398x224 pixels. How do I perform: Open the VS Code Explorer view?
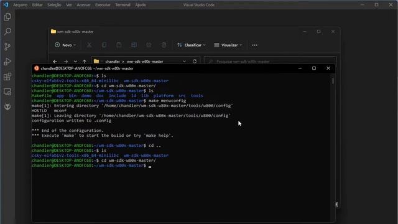click(x=7, y=17)
